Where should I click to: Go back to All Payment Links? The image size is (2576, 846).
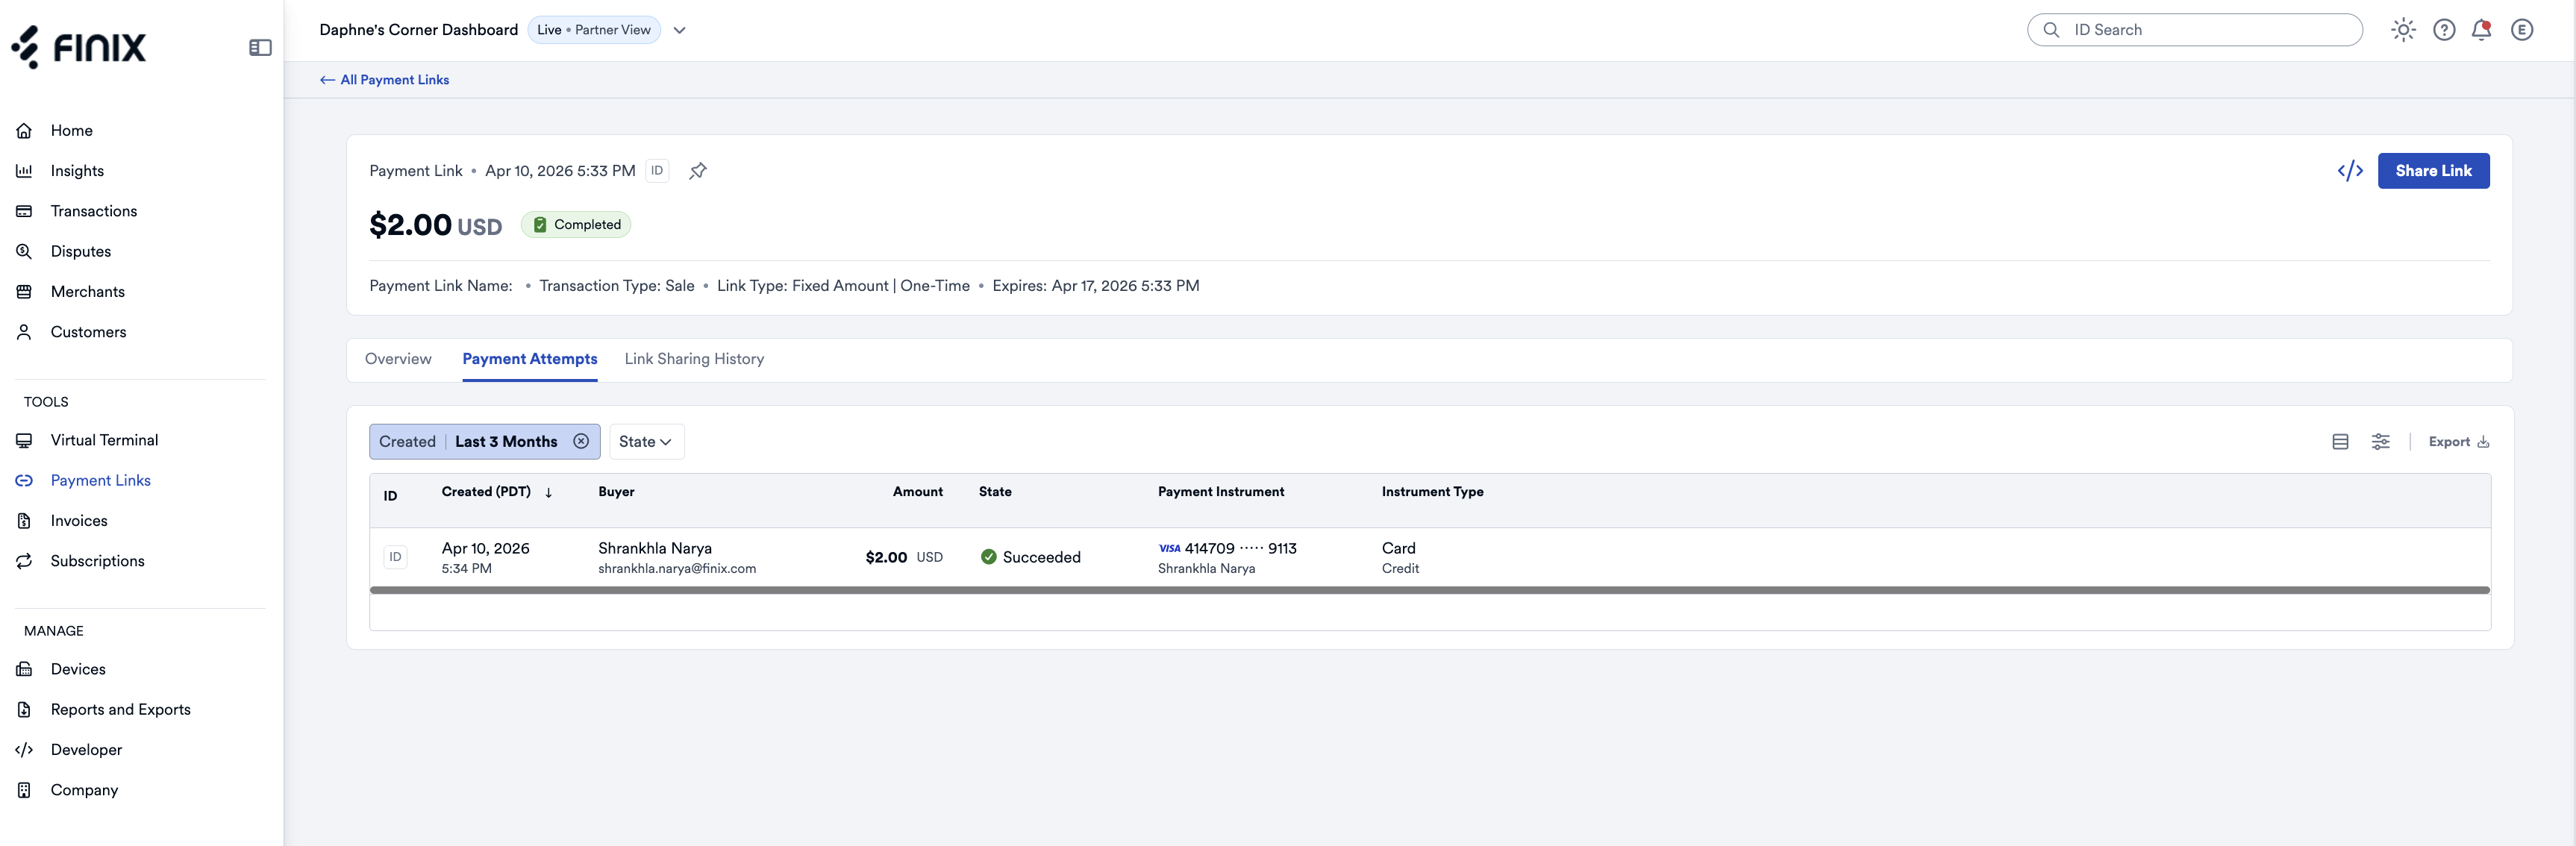[x=385, y=80]
